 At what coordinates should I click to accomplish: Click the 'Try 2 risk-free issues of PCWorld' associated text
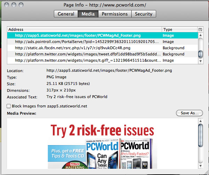(x=77, y=97)
